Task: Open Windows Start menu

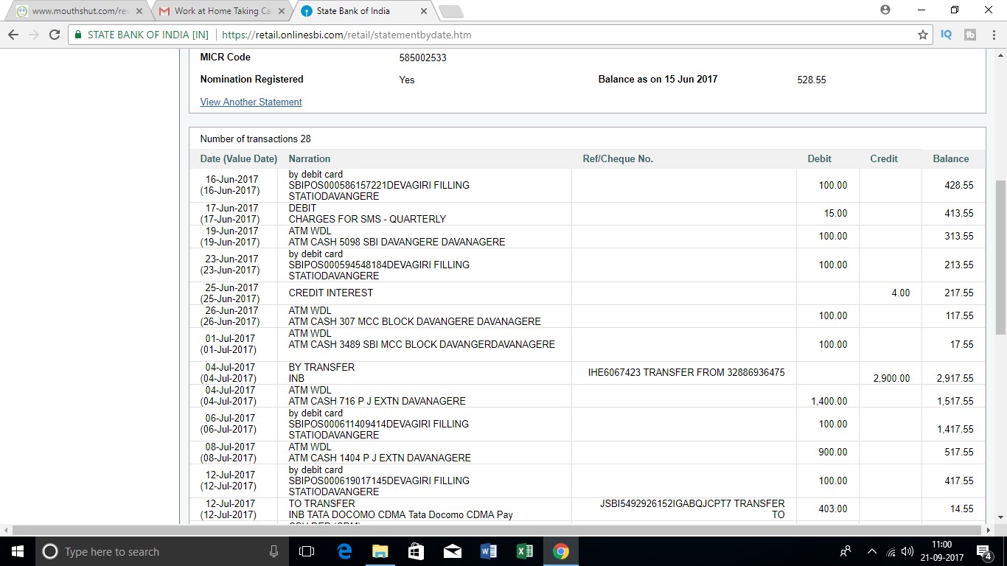Action: tap(17, 551)
